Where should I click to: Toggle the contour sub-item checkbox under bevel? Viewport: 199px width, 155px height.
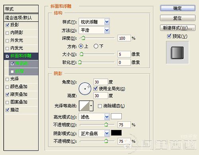tap(12, 64)
